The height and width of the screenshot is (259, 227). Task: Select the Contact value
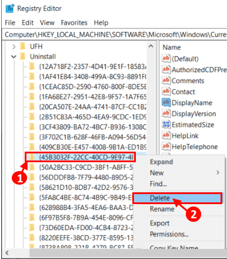[x=183, y=92]
